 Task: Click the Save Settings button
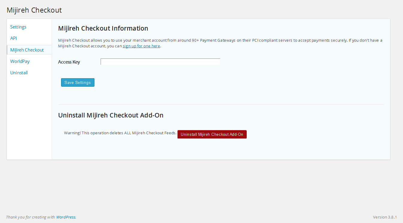pos(78,82)
